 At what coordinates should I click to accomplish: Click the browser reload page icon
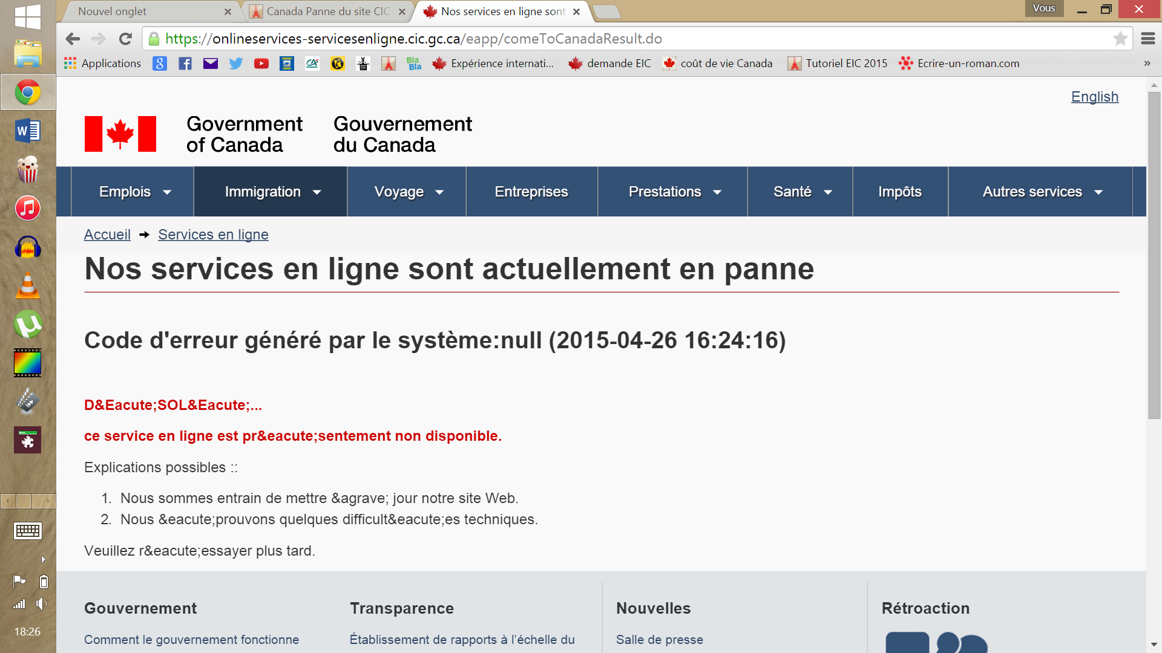[x=125, y=39]
